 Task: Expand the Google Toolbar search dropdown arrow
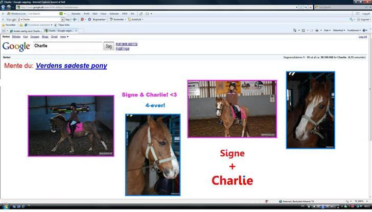click(x=62, y=19)
